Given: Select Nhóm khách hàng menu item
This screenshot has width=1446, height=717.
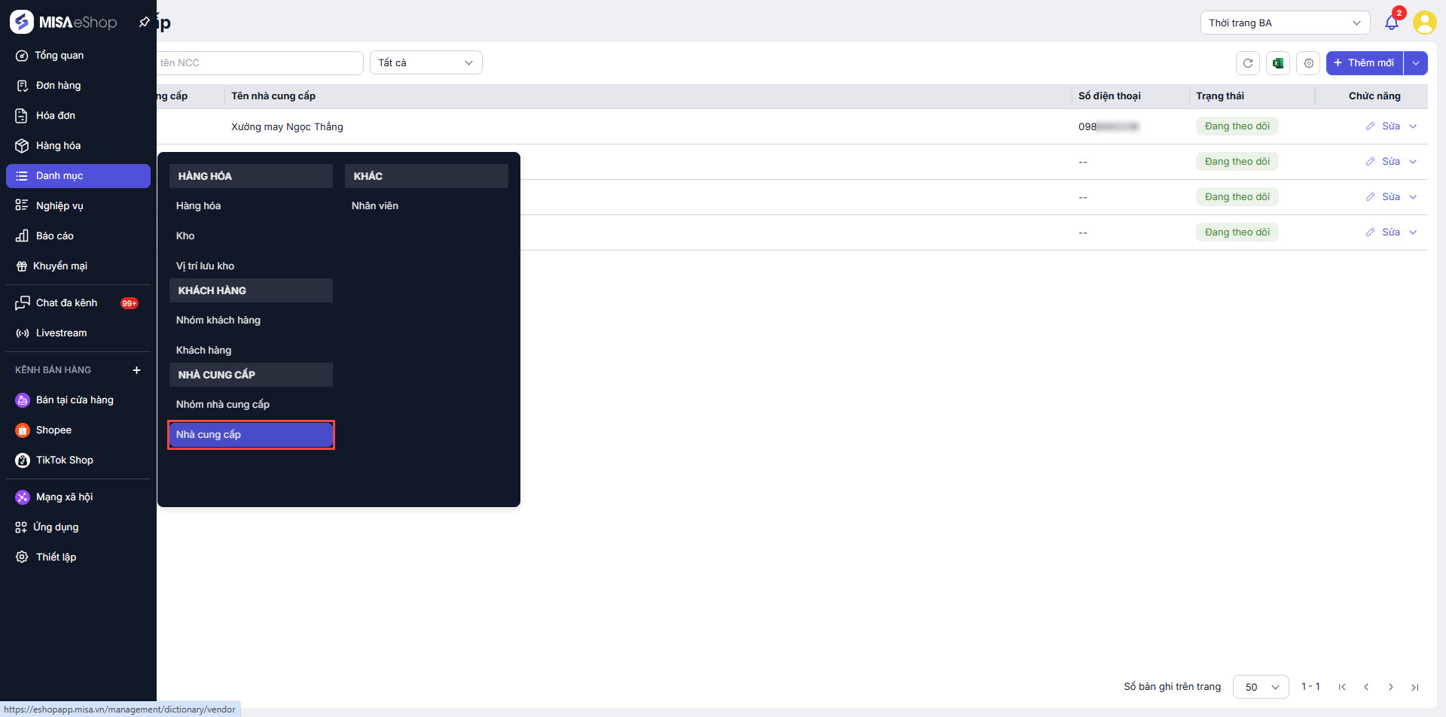Looking at the screenshot, I should [251, 321].
